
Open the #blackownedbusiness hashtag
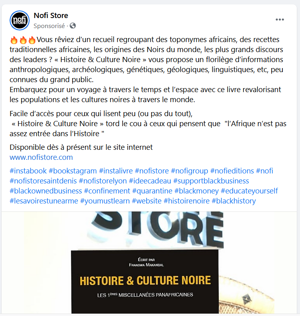(46, 191)
